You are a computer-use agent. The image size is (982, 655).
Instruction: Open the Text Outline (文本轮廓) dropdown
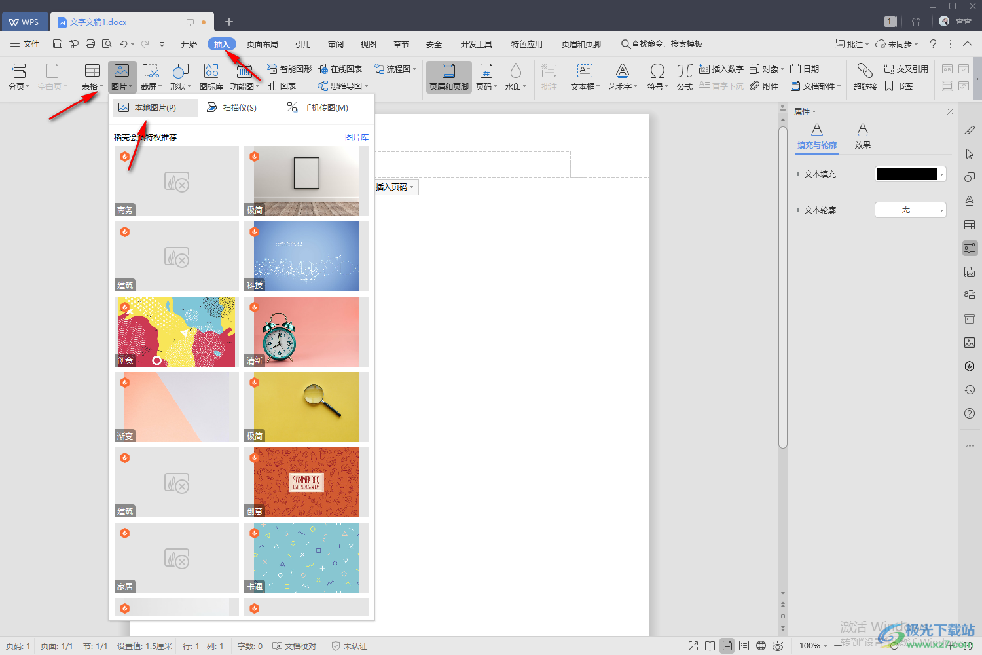point(910,210)
